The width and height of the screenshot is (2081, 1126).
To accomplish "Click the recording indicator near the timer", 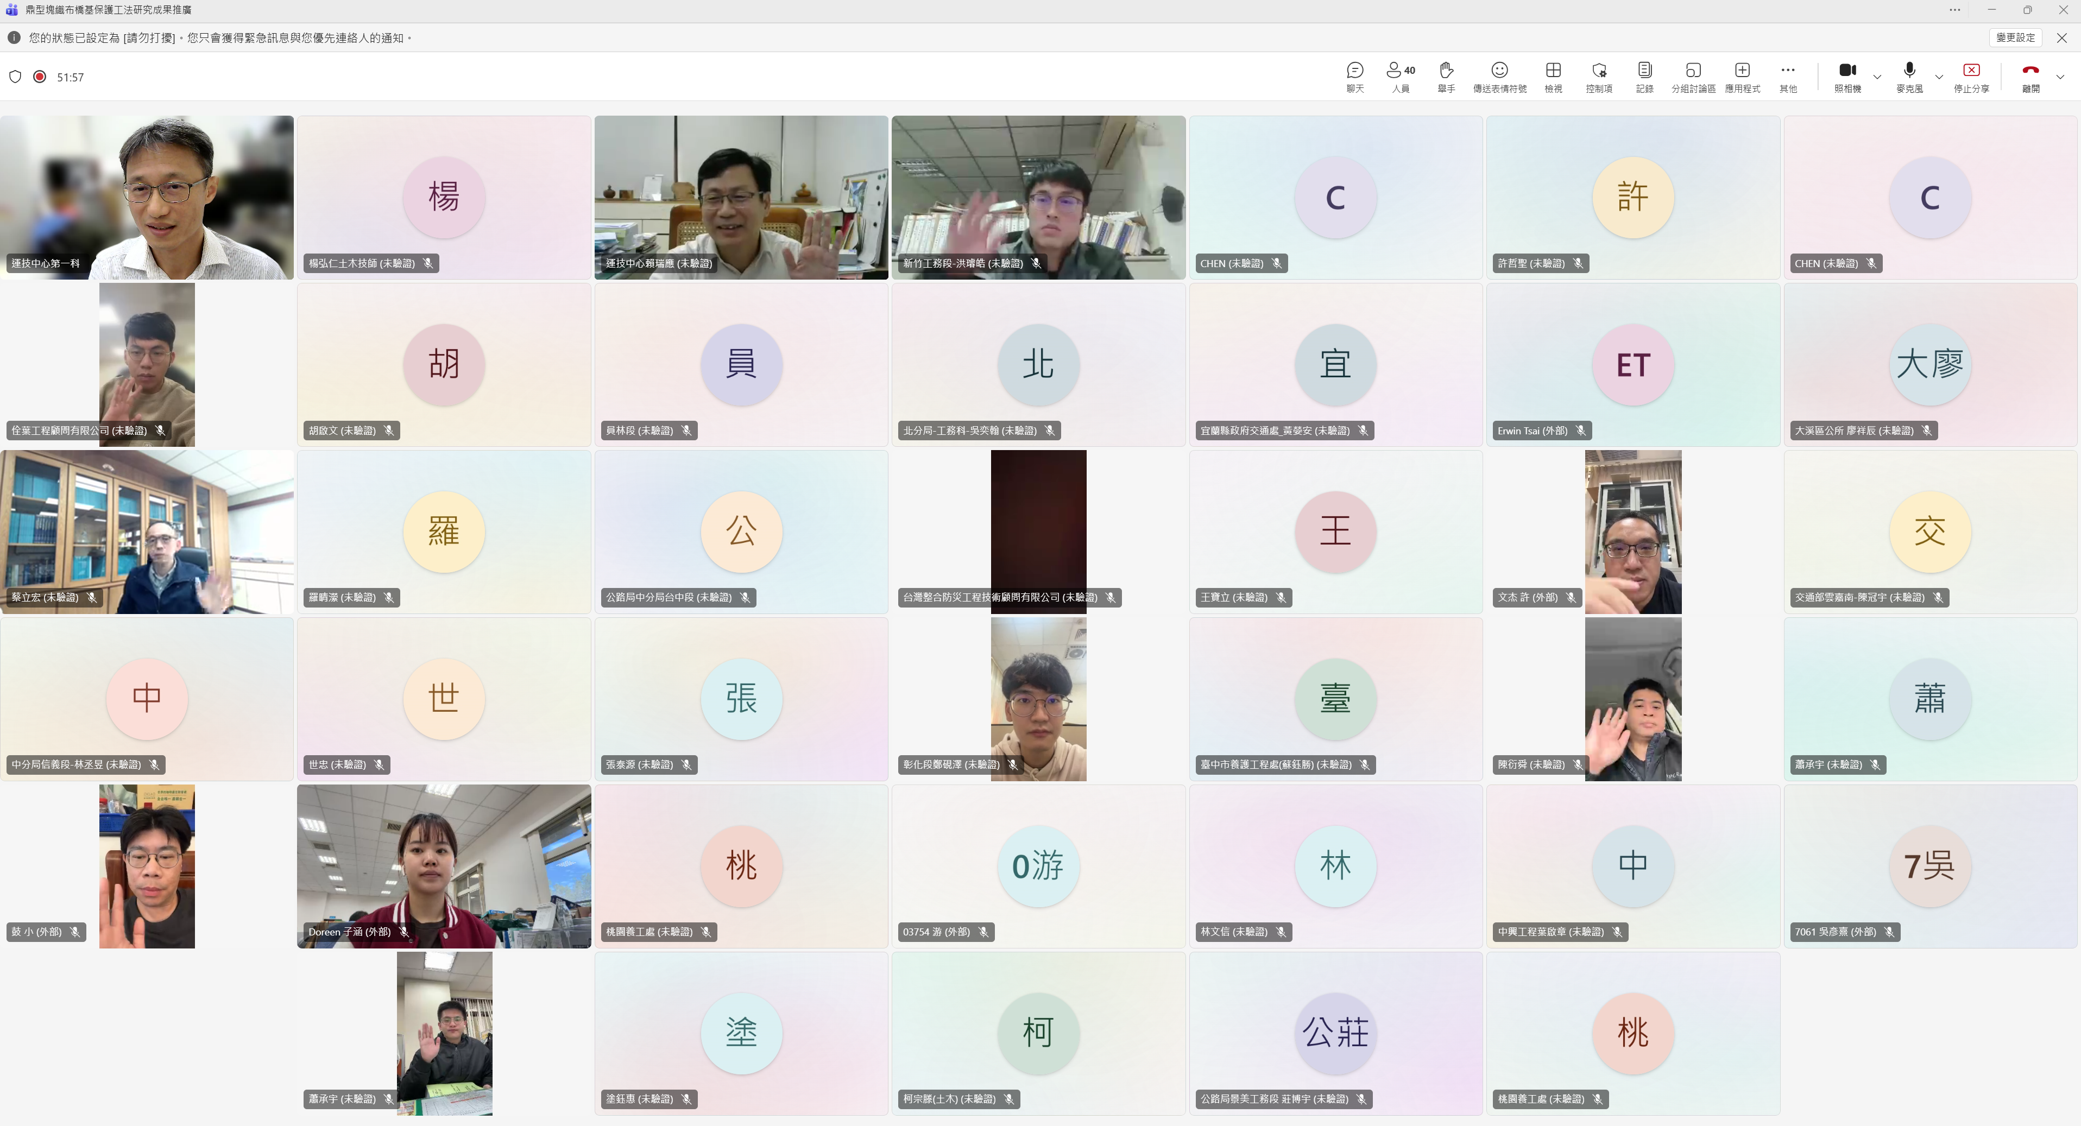I will click(39, 77).
